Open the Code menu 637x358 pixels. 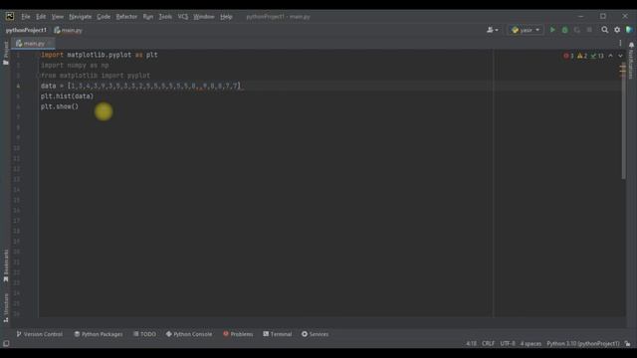[x=104, y=17]
